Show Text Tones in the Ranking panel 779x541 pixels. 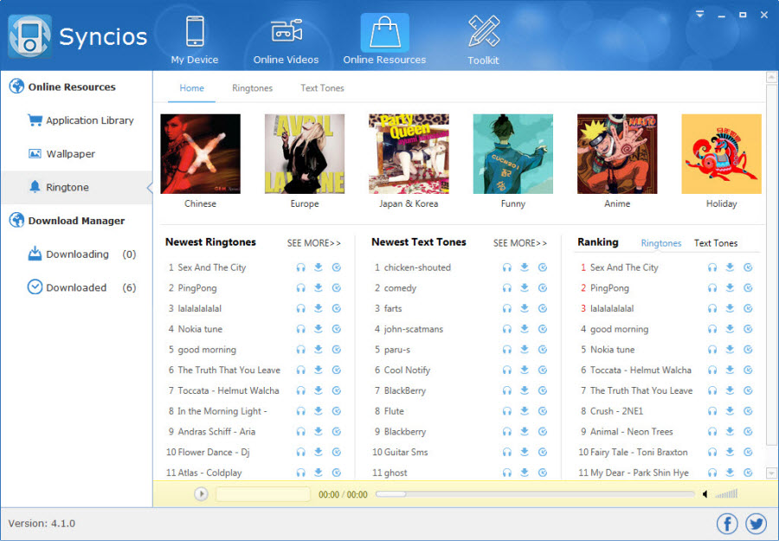click(x=715, y=243)
